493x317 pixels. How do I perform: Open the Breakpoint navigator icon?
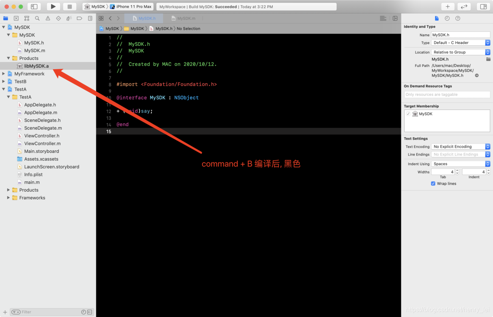(x=80, y=18)
